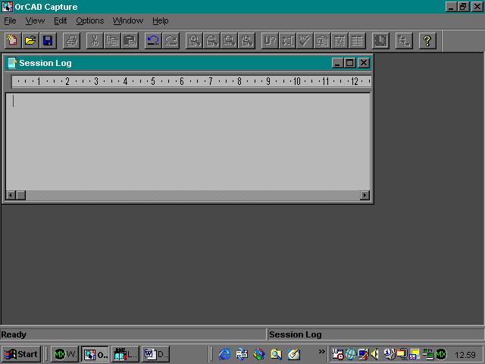This screenshot has width=485, height=364.
Task: Click the Paste toolbar icon
Action: [130, 40]
